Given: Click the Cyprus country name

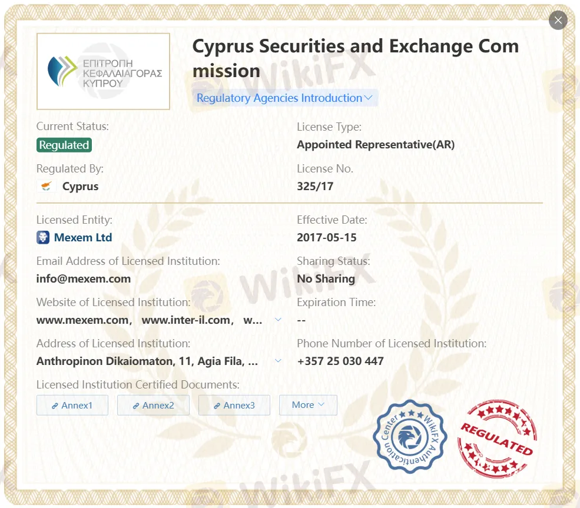Looking at the screenshot, I should [80, 187].
